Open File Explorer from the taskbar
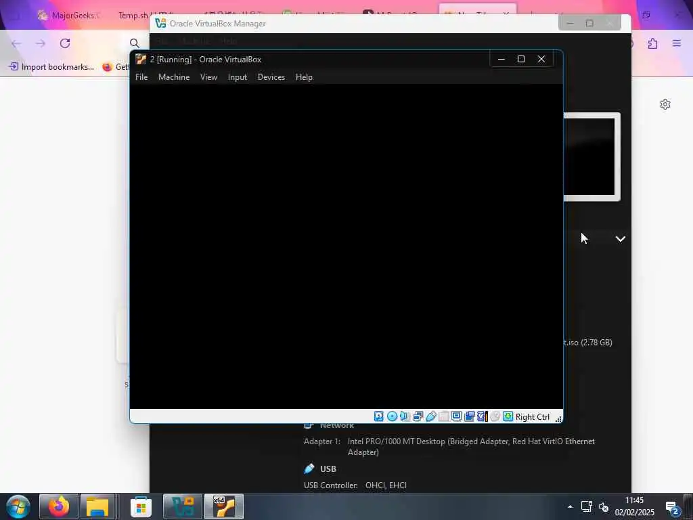Viewport: 693px width, 520px height. click(97, 506)
